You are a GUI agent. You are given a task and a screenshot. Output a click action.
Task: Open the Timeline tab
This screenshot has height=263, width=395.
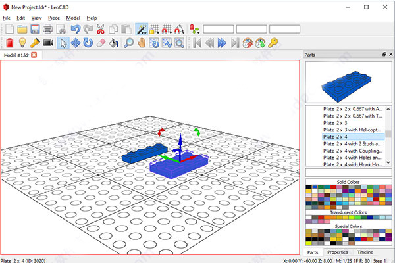365,252
